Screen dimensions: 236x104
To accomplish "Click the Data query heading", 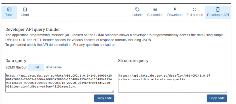I will (16, 61).
